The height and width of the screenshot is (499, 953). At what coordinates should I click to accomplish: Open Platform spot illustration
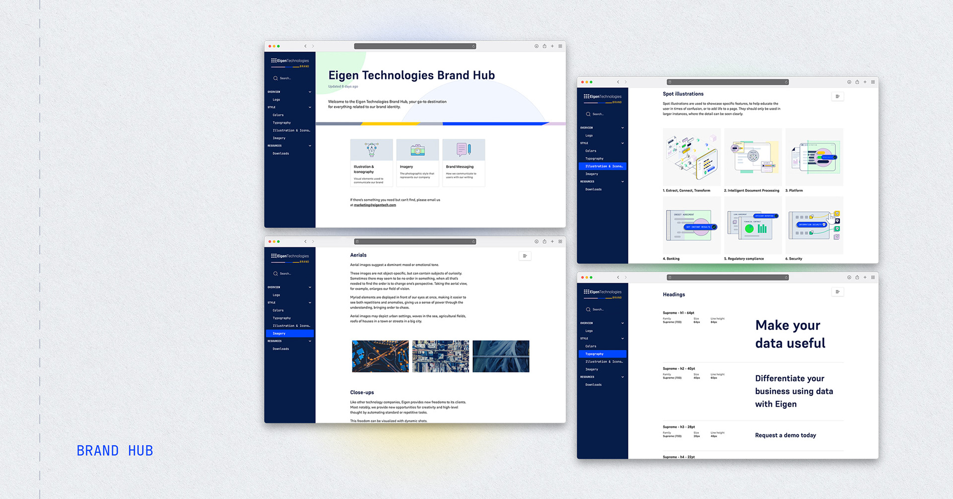click(814, 157)
